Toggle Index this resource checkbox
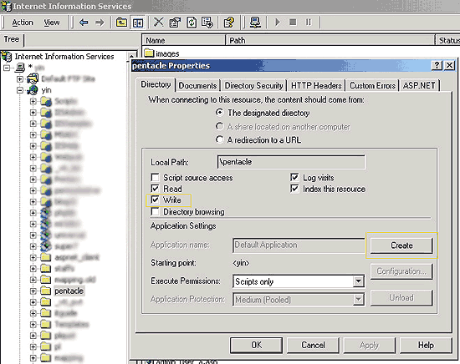The height and width of the screenshot is (364, 460). tap(294, 189)
